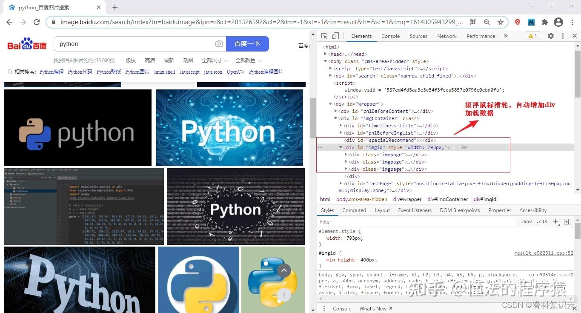The image size is (581, 313).
Task: Open the DevTools three-dot customize menu
Action: [x=563, y=36]
